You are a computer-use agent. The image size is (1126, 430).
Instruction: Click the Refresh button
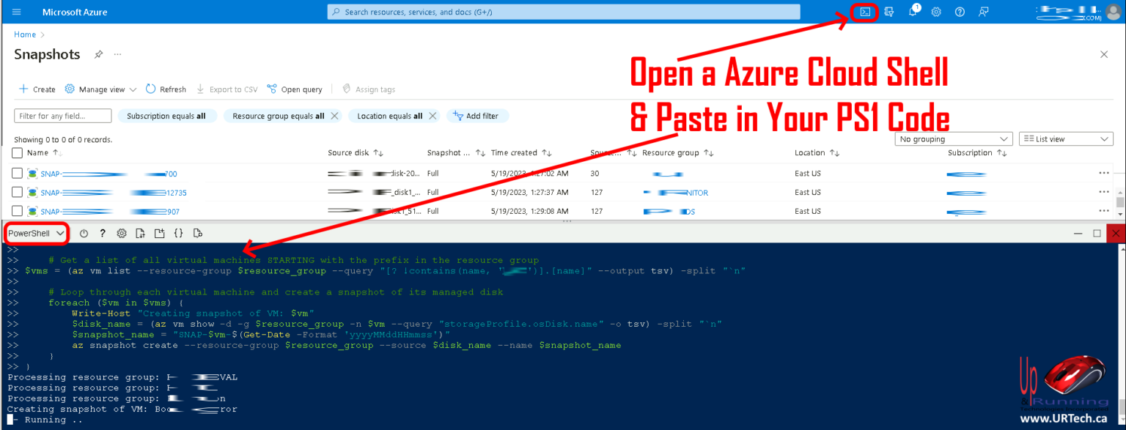(166, 89)
